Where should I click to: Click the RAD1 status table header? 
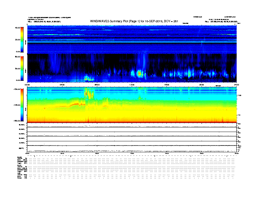(19, 165)
